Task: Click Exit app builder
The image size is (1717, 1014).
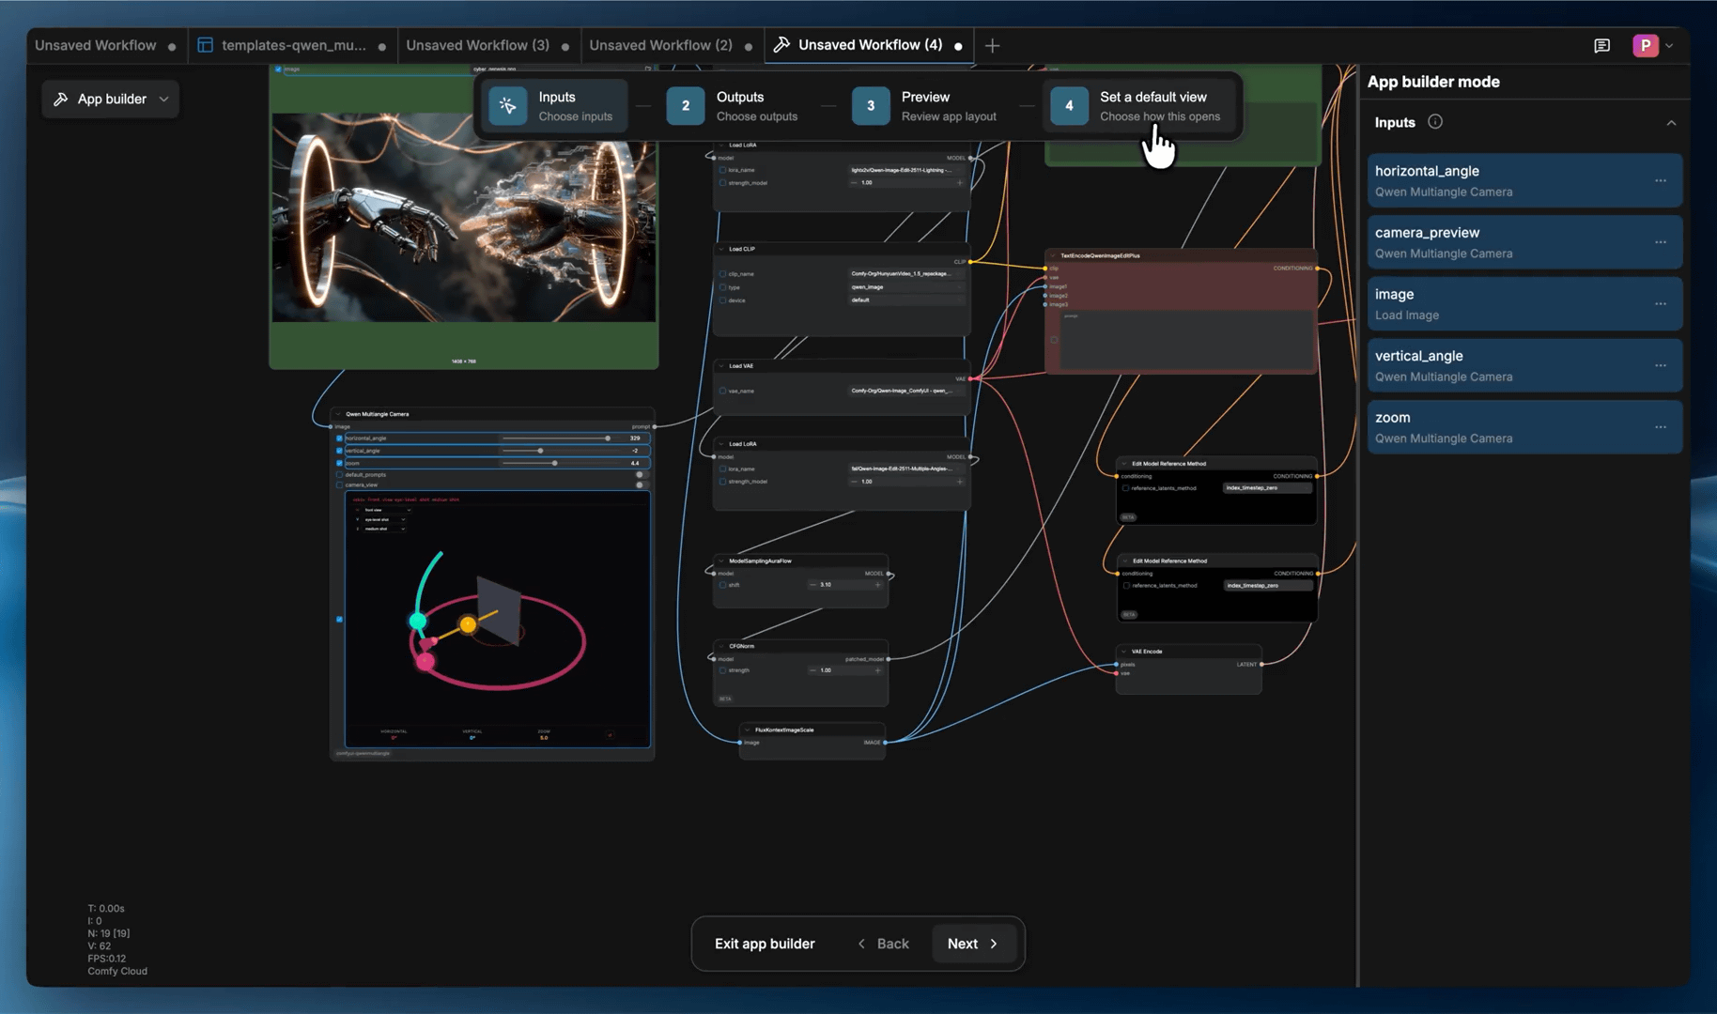Action: click(x=765, y=944)
